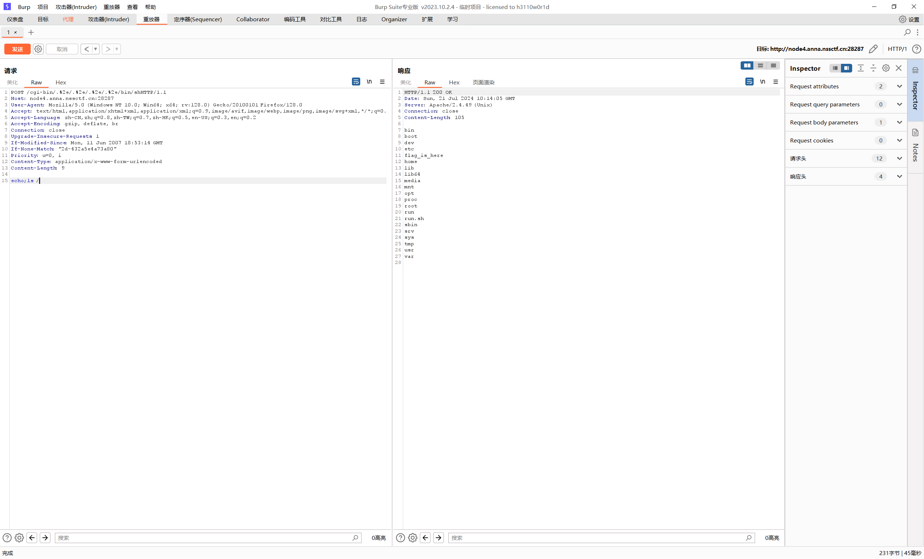Switch to the 代理 Proxy tab
The width and height of the screenshot is (924, 559).
(68, 19)
